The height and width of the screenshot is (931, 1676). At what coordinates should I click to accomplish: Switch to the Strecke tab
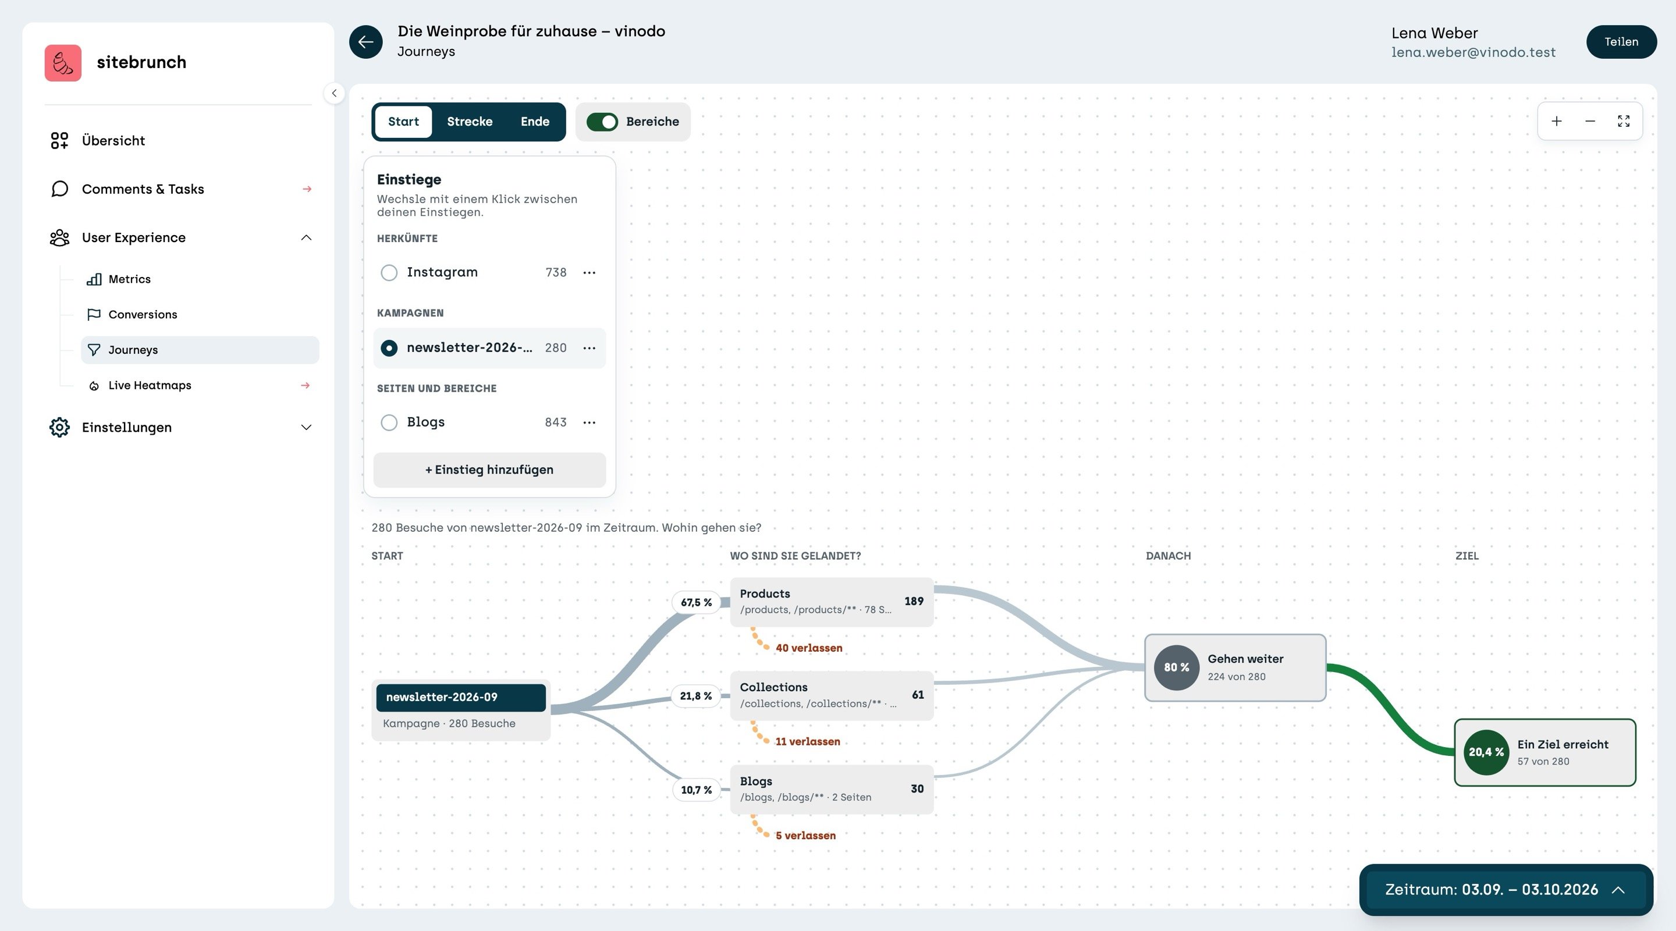[x=469, y=122]
